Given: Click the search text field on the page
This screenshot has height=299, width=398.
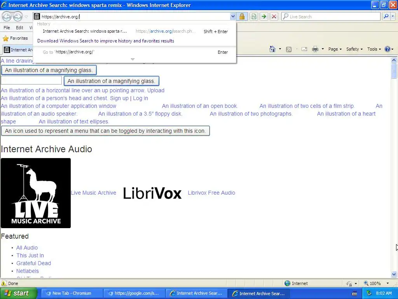Looking at the screenshot, I should click(x=31, y=80).
